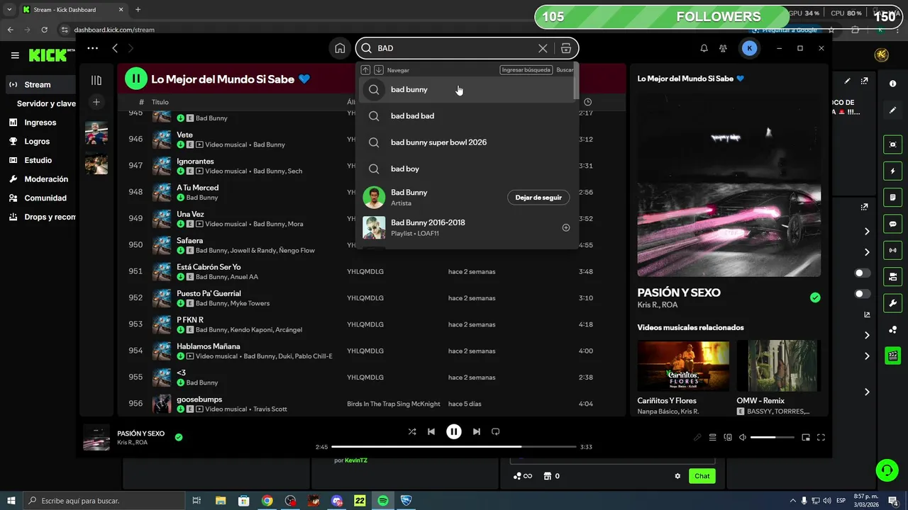The width and height of the screenshot is (908, 510).
Task: Click green Chat button in Kick dashboard
Action: [702, 476]
